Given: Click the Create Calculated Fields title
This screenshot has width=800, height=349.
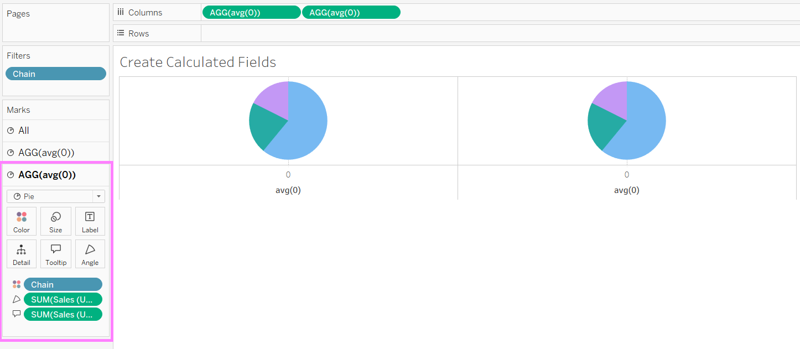Looking at the screenshot, I should (x=198, y=62).
